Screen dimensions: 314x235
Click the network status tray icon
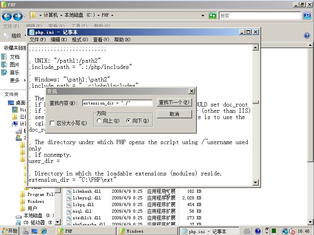(x=285, y=231)
